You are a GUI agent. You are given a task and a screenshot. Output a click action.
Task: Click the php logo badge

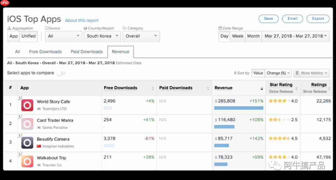click(x=5, y=3)
